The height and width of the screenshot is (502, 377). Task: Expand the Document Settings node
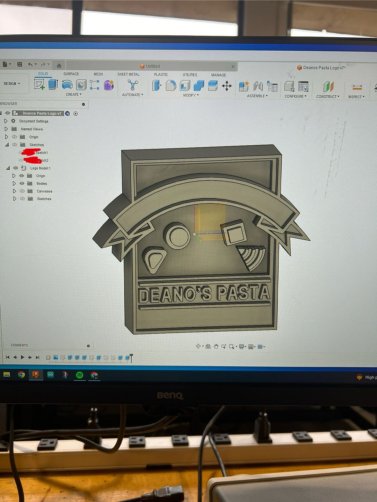[6, 121]
